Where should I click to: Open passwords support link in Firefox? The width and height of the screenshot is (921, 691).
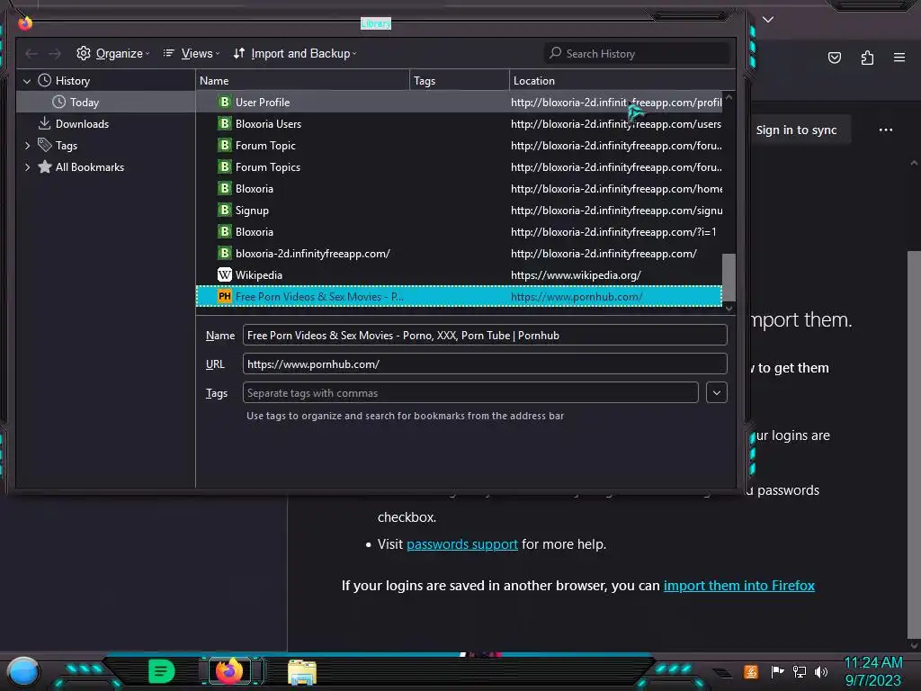[x=461, y=544]
